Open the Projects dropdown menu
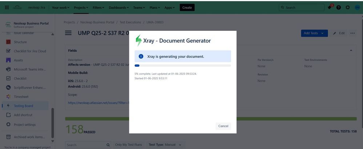The image size is (363, 149). click(81, 8)
